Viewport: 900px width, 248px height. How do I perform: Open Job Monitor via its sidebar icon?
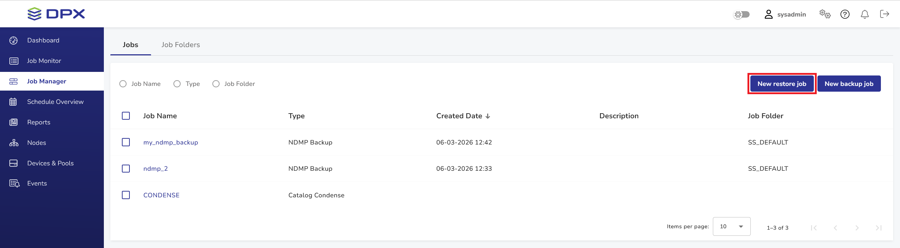point(14,61)
